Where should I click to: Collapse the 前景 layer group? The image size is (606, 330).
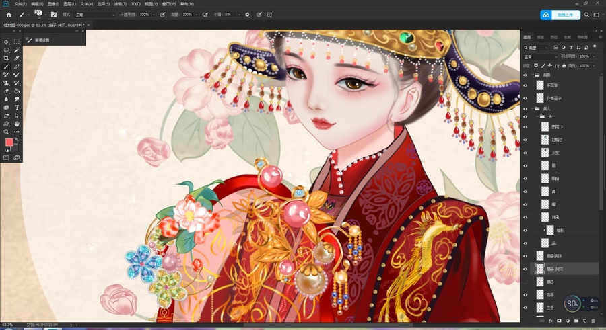click(x=532, y=75)
